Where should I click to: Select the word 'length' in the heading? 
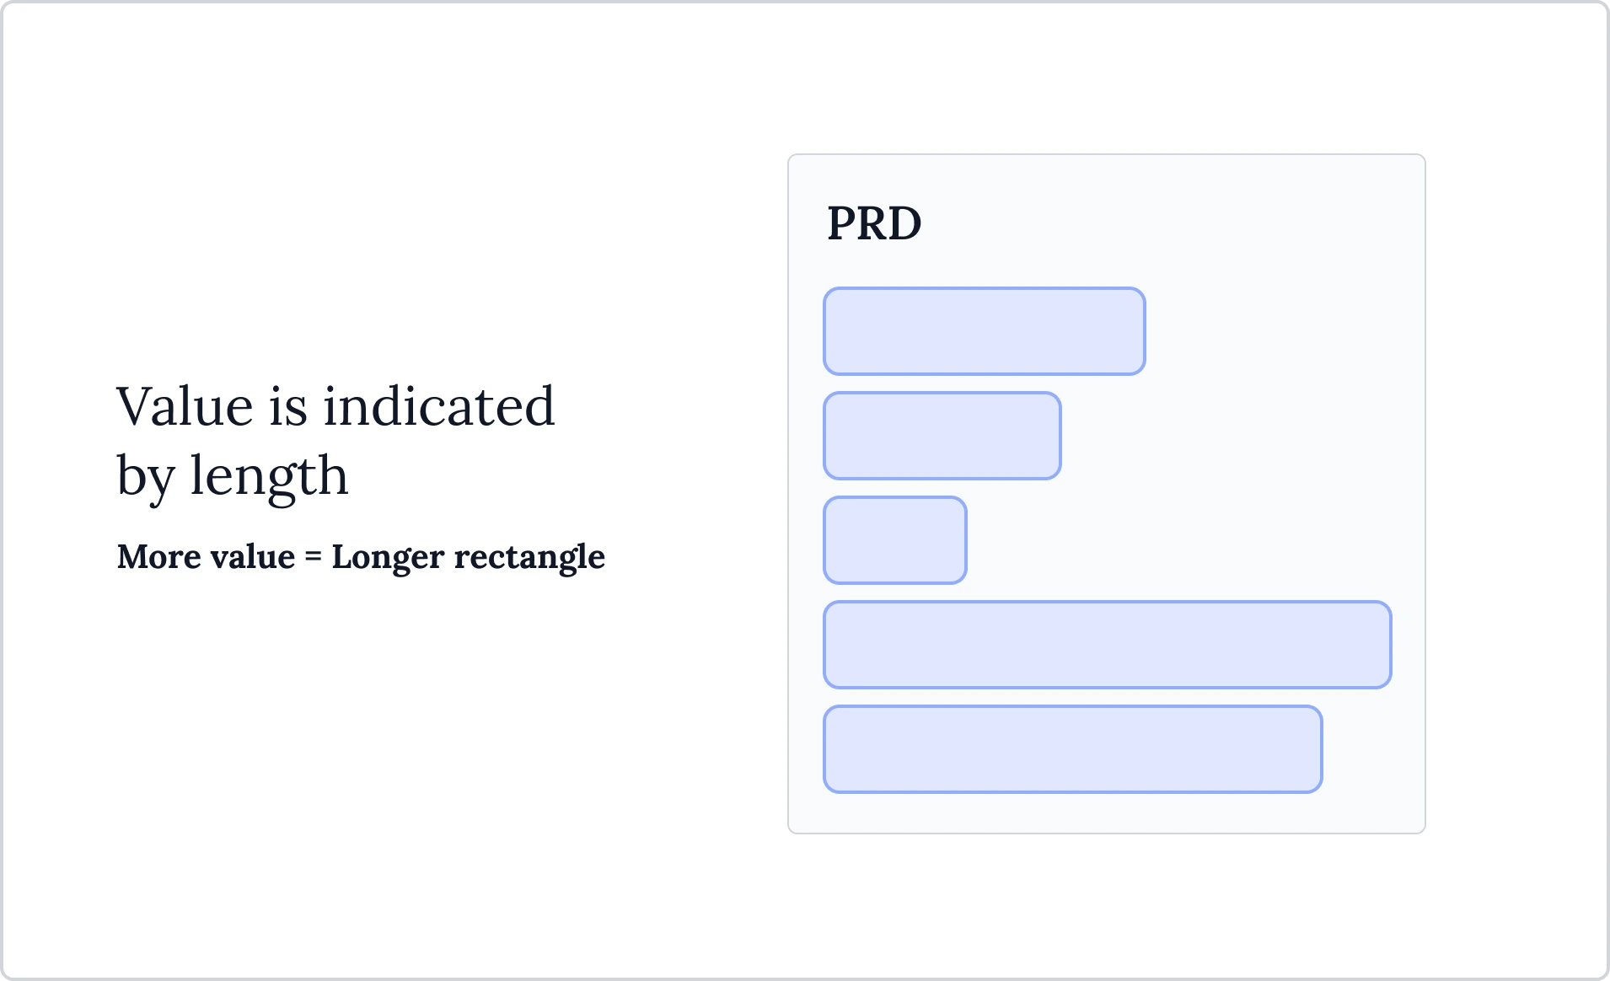click(269, 476)
